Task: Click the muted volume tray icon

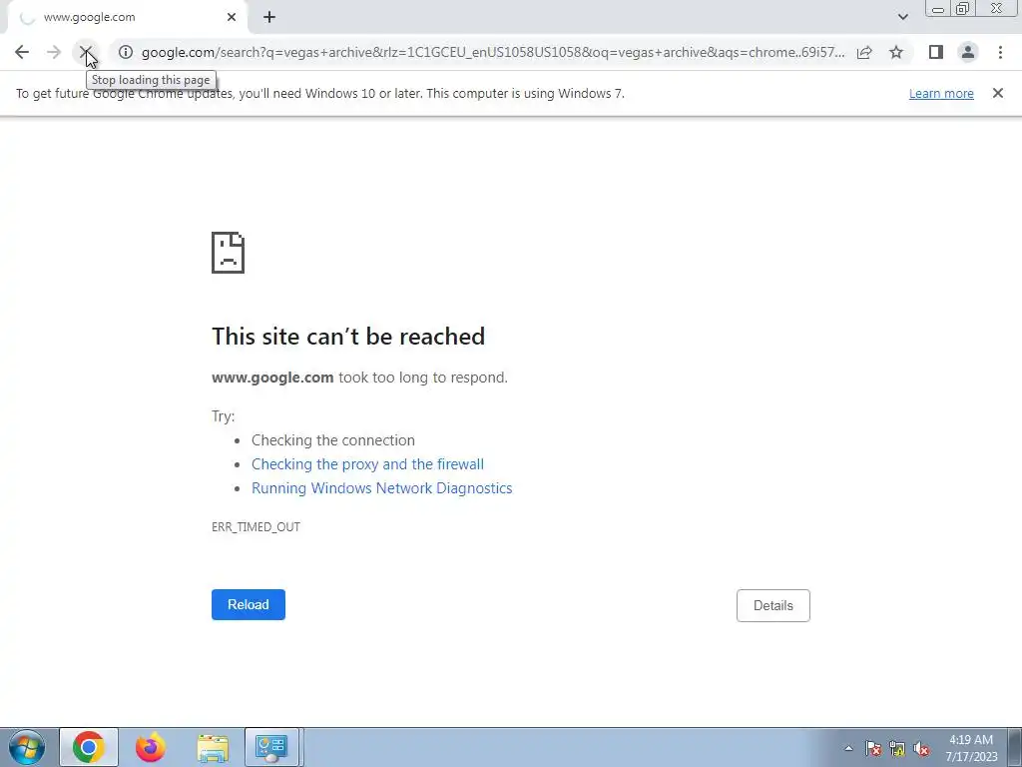Action: click(921, 749)
